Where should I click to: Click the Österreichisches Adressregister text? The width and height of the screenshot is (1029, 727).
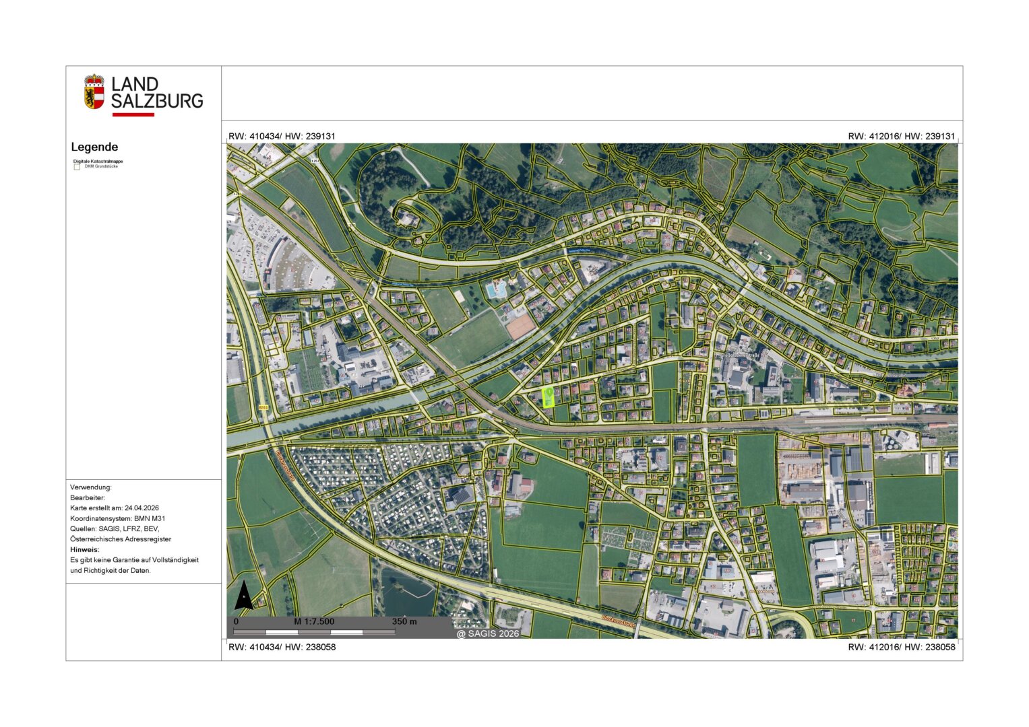pos(121,539)
